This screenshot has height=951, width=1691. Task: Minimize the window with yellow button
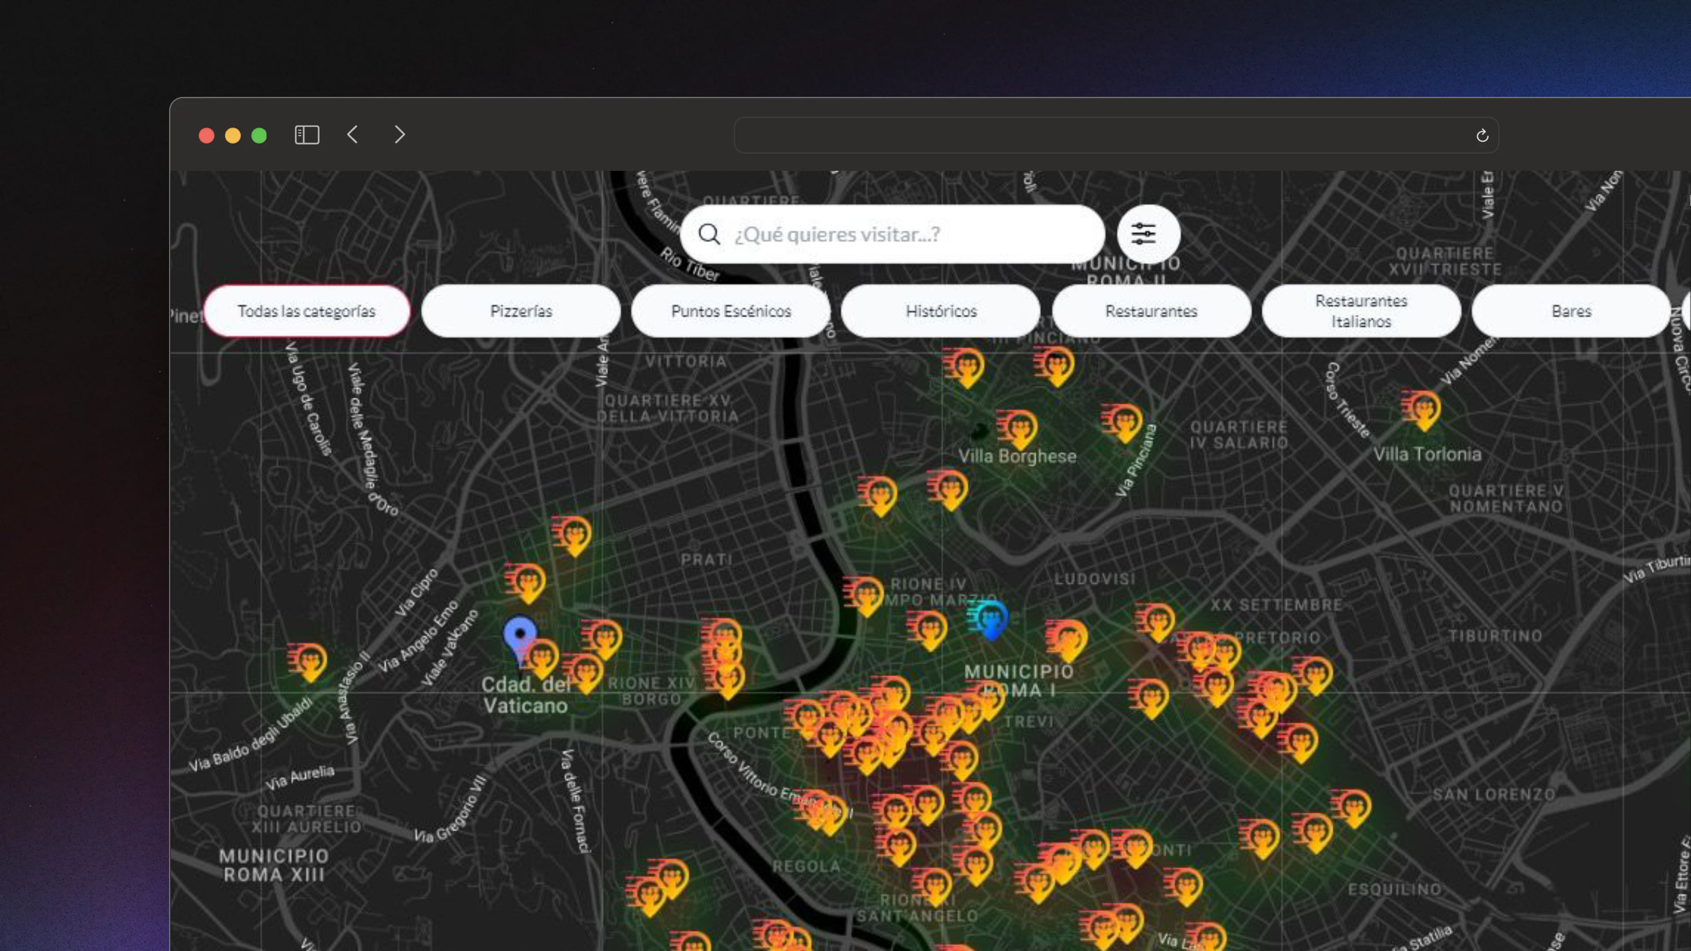(x=233, y=135)
